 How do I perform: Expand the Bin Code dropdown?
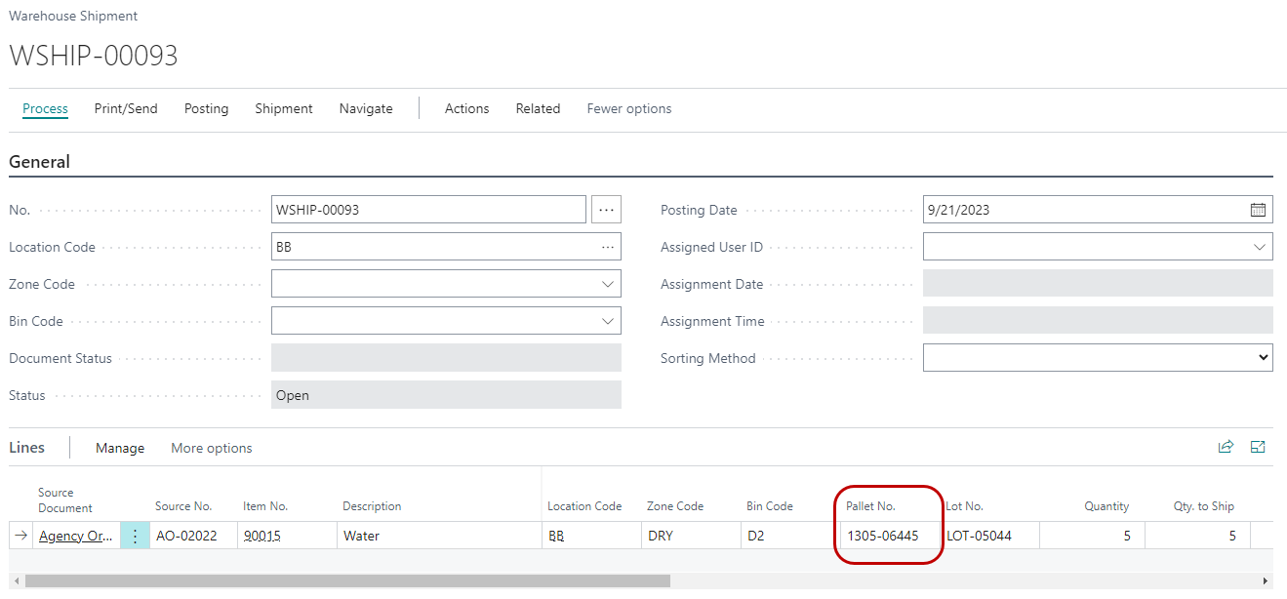608,321
